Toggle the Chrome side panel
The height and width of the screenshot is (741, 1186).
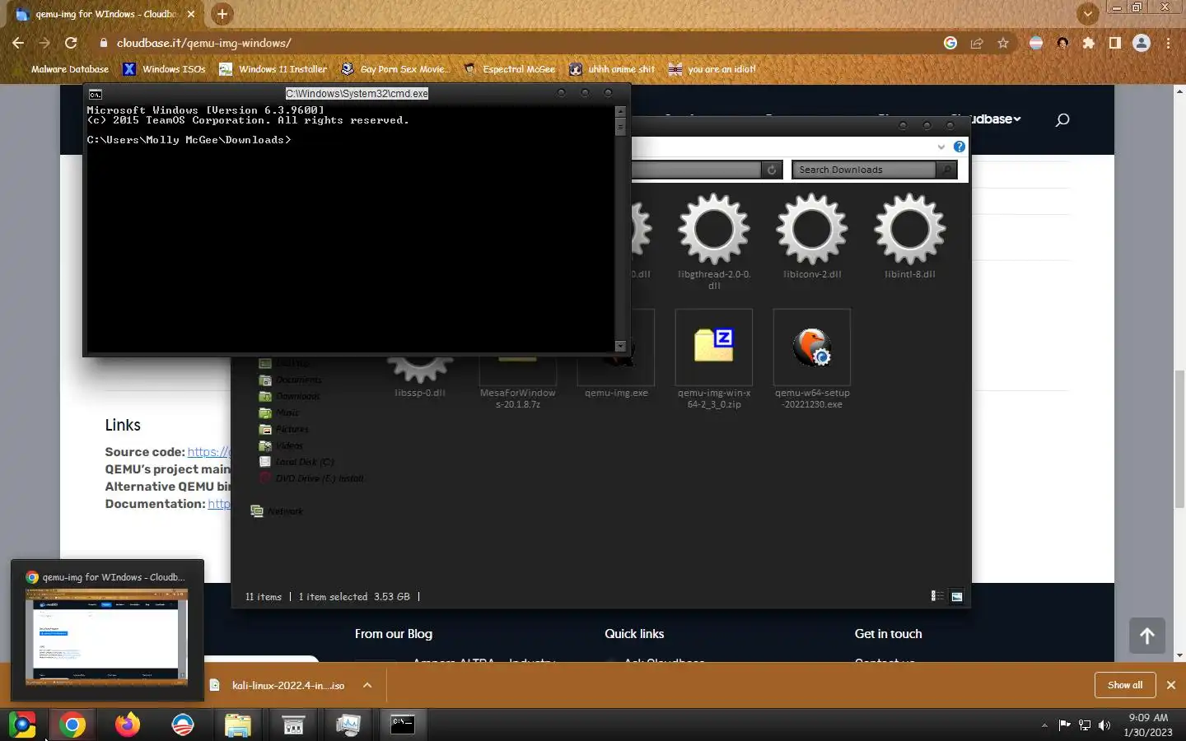(x=1115, y=43)
